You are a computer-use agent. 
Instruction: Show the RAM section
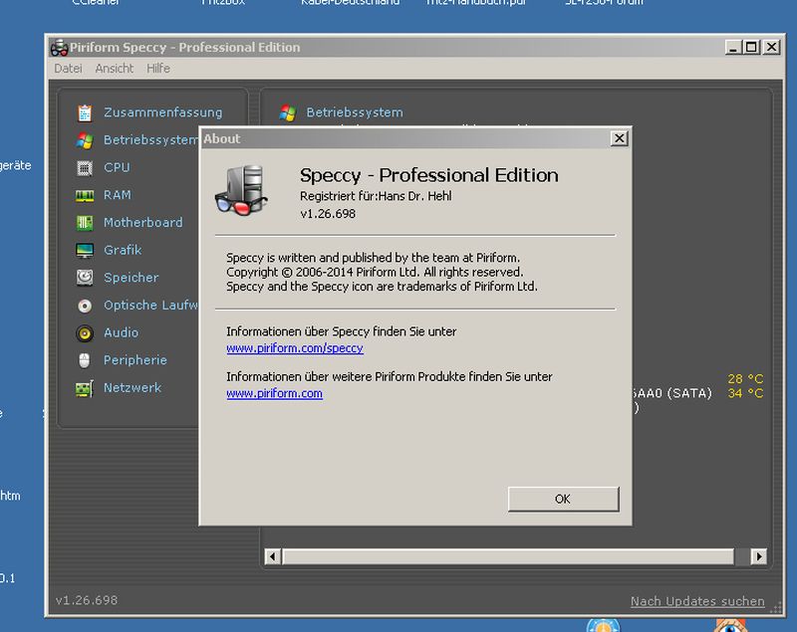point(118,195)
